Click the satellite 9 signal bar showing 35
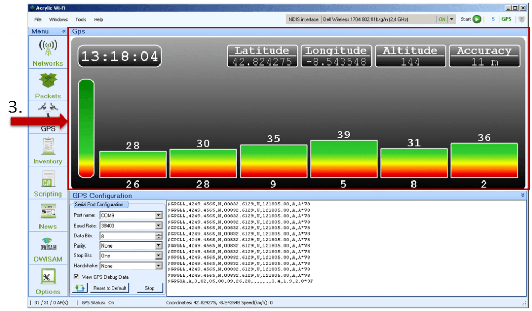The height and width of the screenshot is (311, 532). pos(273,161)
